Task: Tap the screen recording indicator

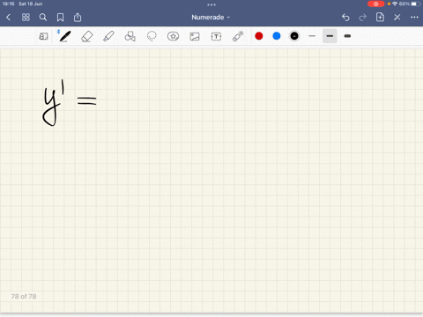Action: tap(375, 4)
